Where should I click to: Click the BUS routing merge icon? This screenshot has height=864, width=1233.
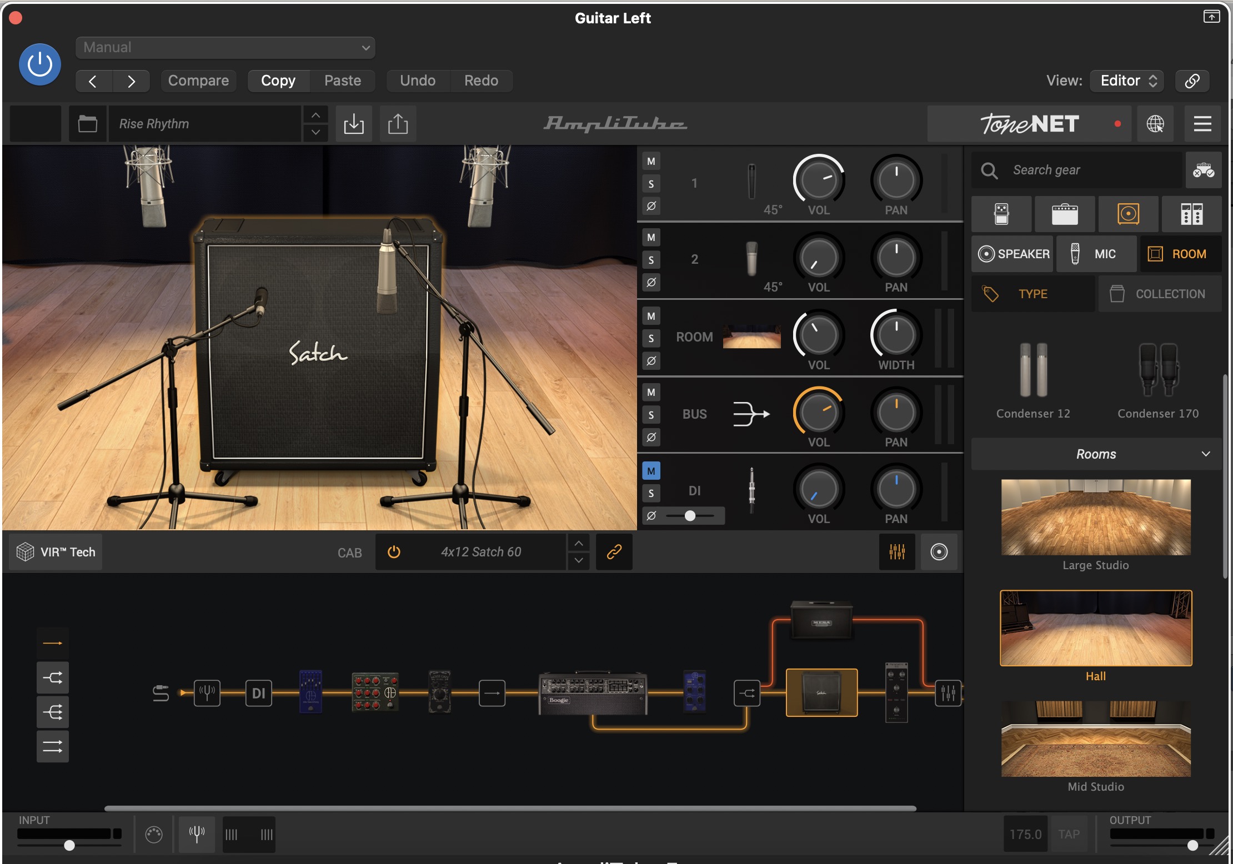pos(751,414)
